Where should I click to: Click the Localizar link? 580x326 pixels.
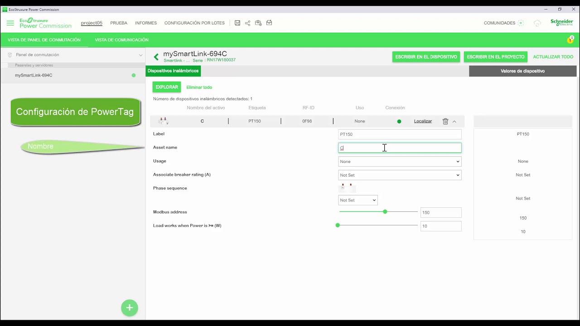[423, 121]
